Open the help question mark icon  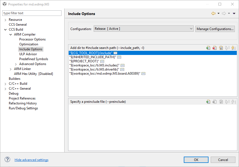[7, 160]
